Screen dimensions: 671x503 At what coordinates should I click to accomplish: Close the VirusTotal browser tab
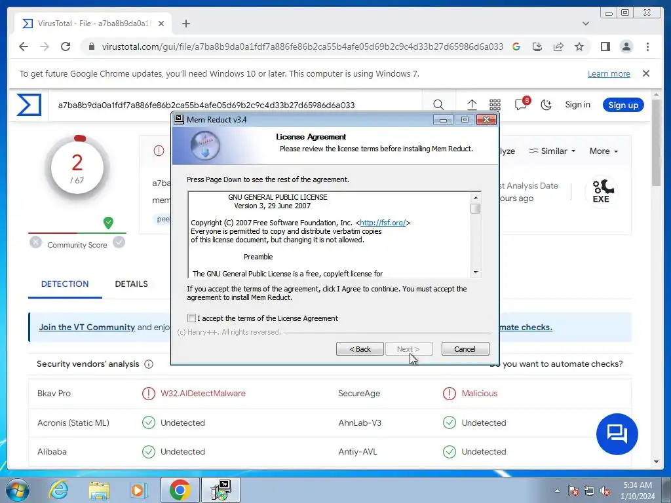[x=161, y=24]
